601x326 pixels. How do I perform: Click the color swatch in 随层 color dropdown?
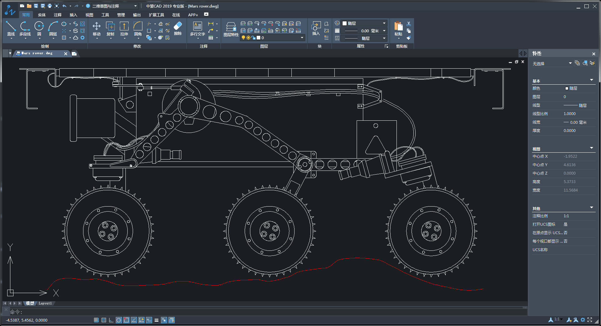(344, 23)
